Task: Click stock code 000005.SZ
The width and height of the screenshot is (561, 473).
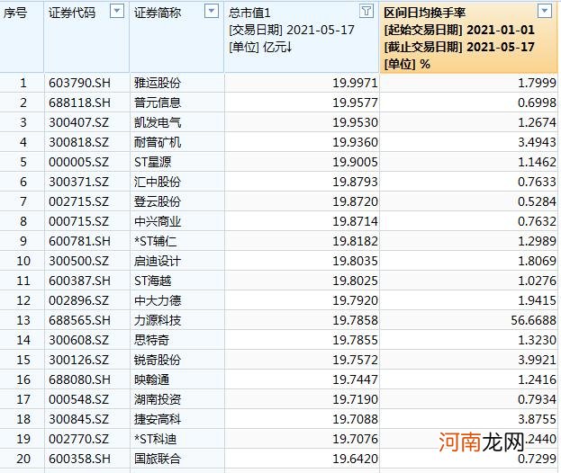Action: [x=78, y=162]
